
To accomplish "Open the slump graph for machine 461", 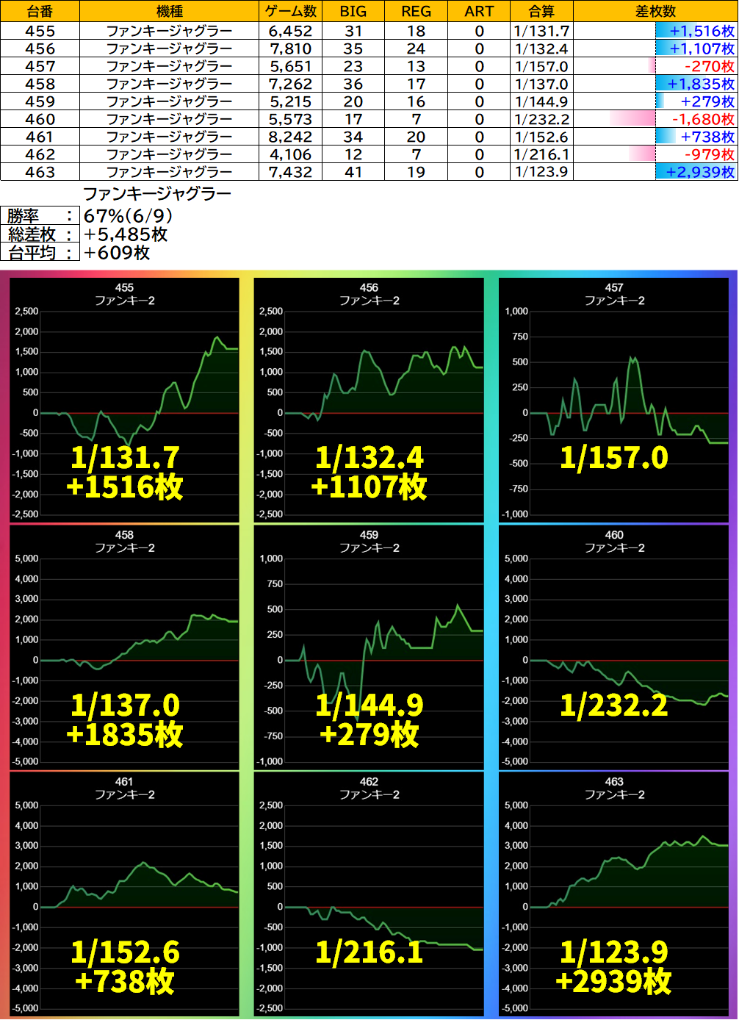I will pyautogui.click(x=124, y=894).
